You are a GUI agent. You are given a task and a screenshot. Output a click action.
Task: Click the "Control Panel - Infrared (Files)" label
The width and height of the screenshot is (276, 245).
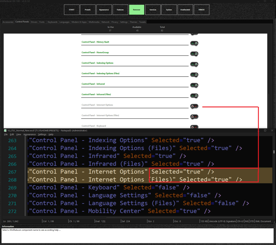[96, 94]
